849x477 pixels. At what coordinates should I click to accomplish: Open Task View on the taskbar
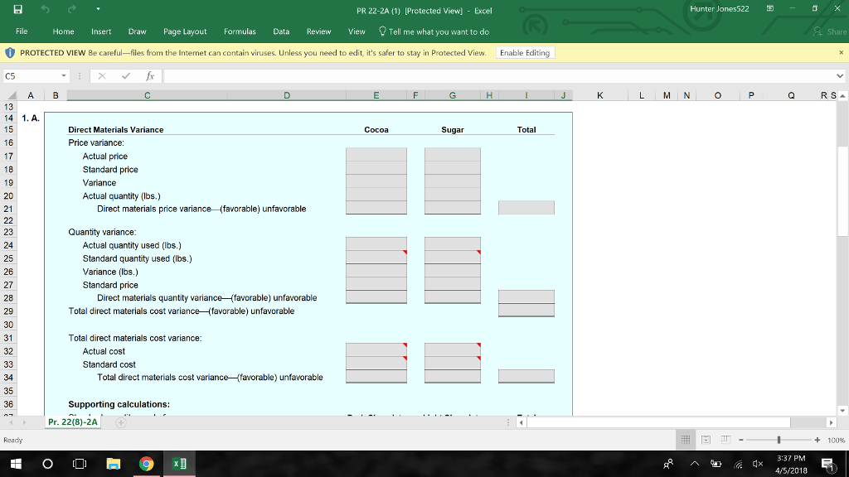click(80, 464)
